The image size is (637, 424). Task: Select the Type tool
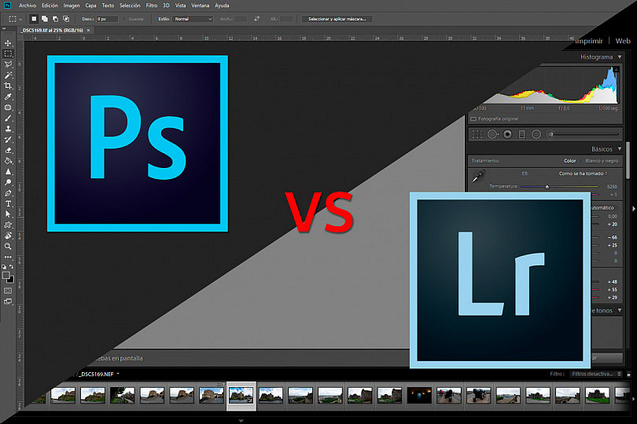tap(8, 203)
